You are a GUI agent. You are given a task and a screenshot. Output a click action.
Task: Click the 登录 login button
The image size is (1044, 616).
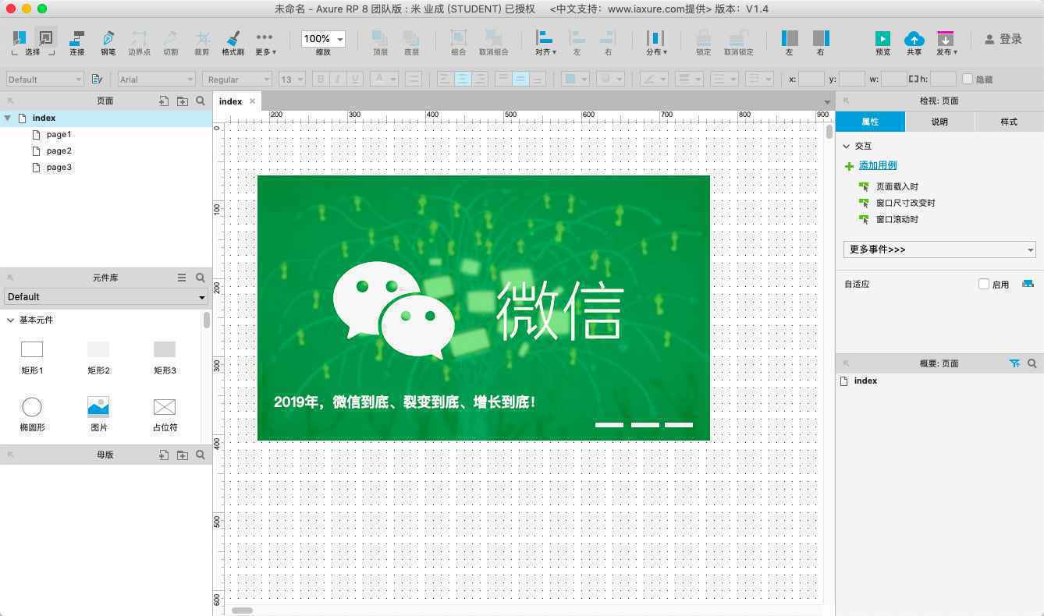[1003, 39]
